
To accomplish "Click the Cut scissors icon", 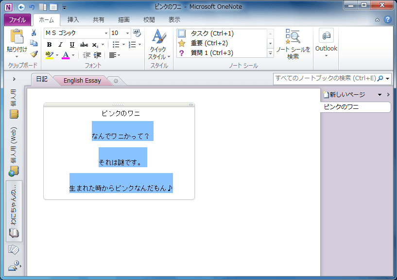I will tap(34, 33).
